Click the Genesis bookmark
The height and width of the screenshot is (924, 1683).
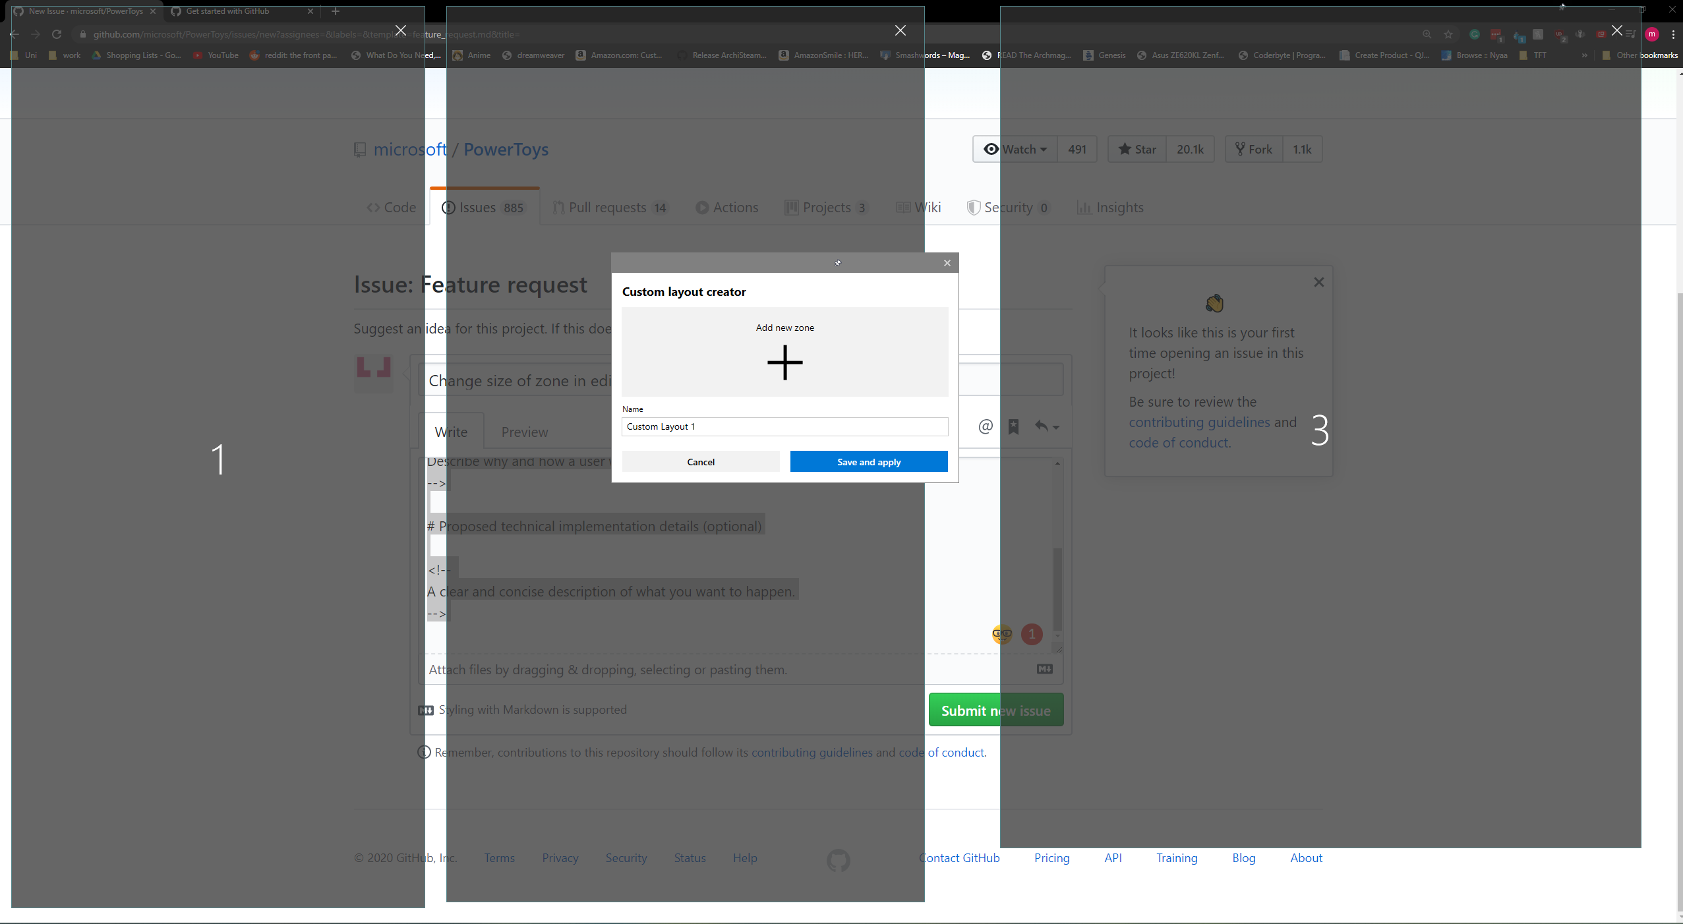[1105, 55]
